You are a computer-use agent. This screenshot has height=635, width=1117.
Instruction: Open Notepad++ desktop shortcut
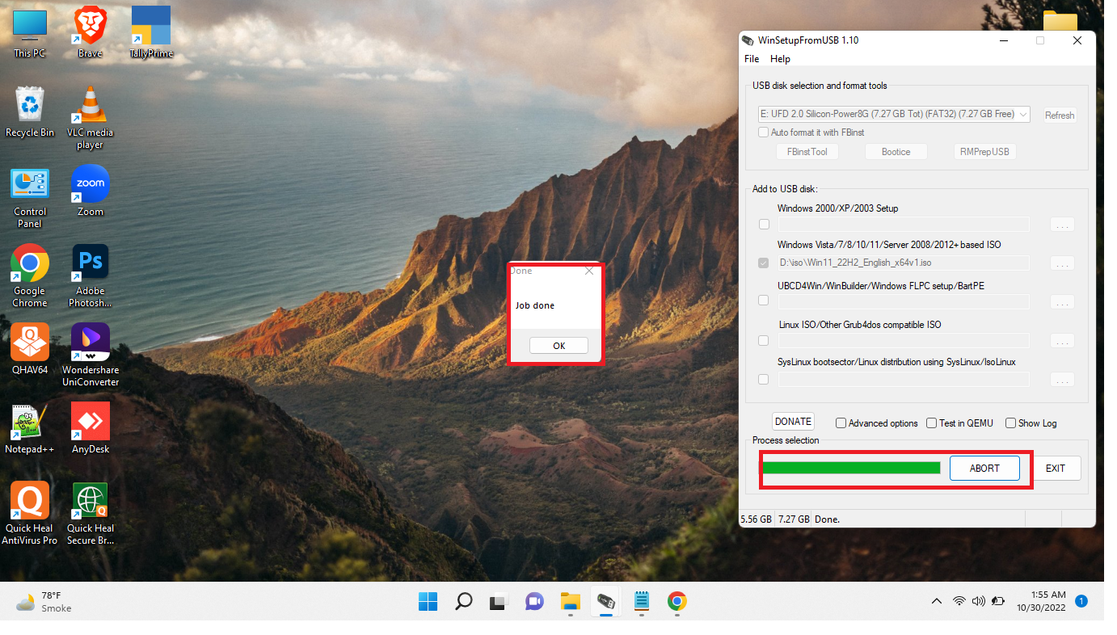(x=30, y=428)
